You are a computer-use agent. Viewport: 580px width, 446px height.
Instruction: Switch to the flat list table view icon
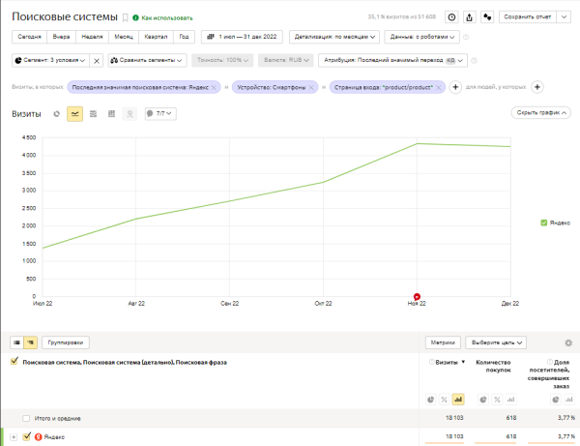pyautogui.click(x=17, y=342)
